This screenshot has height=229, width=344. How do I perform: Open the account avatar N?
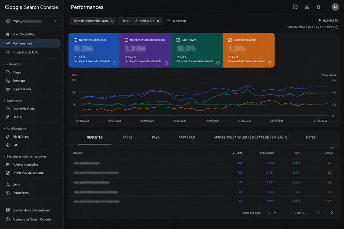335,7
